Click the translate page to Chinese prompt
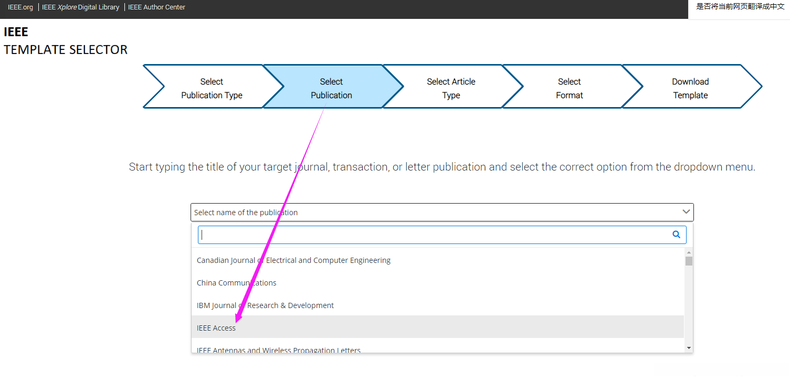This screenshot has width=790, height=381. pyautogui.click(x=740, y=7)
